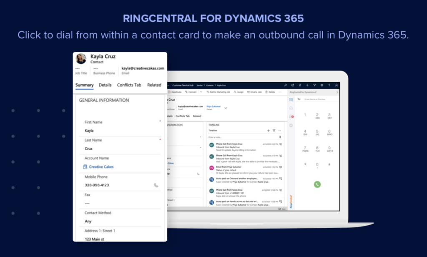Open the search magnifier in top bar
This screenshot has width=427, height=257.
pyautogui.click(x=286, y=85)
